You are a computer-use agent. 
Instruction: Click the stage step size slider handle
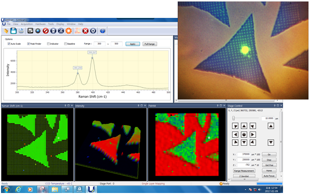click(x=234, y=118)
